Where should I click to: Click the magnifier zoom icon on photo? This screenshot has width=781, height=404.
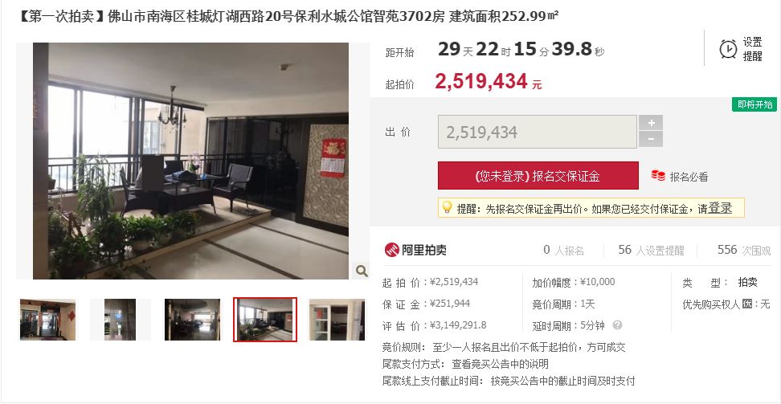coord(362,271)
